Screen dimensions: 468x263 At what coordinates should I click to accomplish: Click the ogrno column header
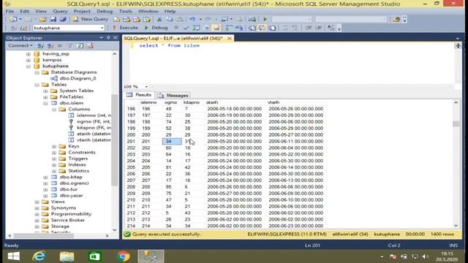pos(170,102)
